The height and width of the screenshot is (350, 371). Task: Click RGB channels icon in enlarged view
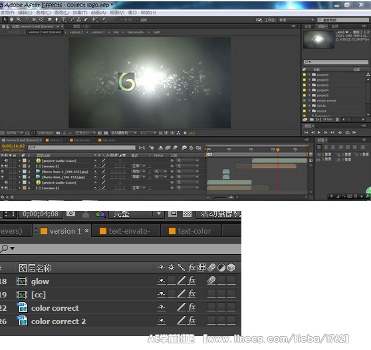[x=100, y=214]
